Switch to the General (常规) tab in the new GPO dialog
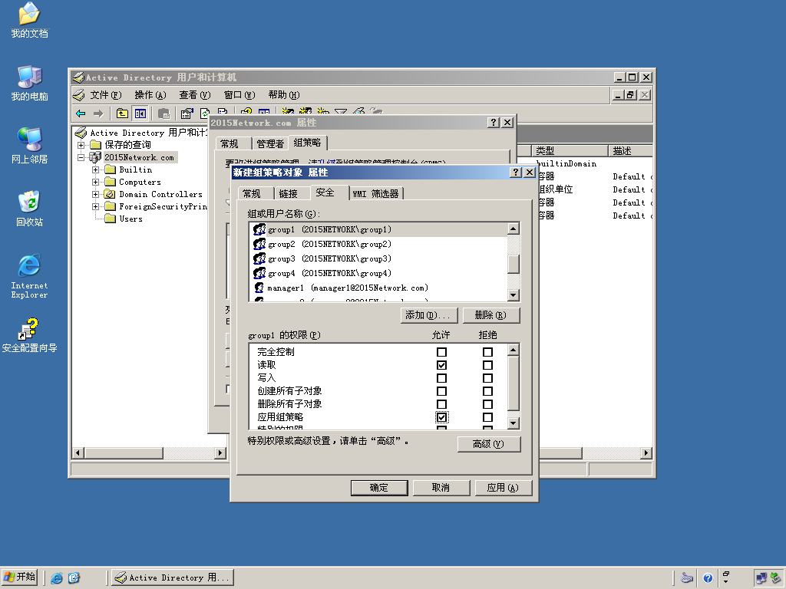786x589 pixels. click(x=252, y=193)
